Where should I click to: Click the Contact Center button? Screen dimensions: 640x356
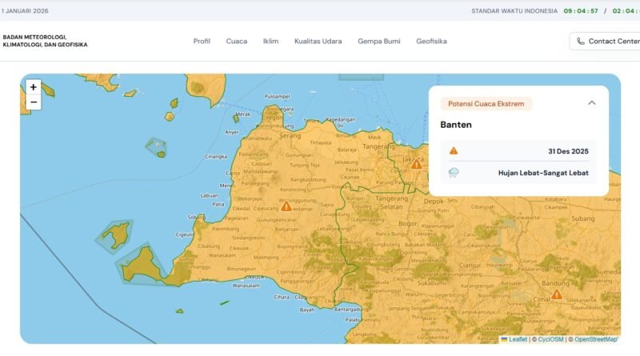[608, 42]
